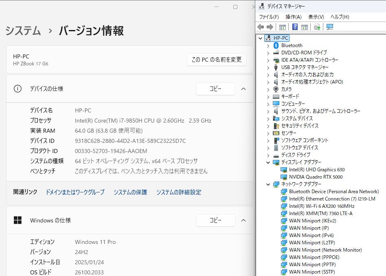The height and width of the screenshot is (276, 386).
Task: Select WAN Miniport (PPPOE) entry
Action: tap(314, 257)
